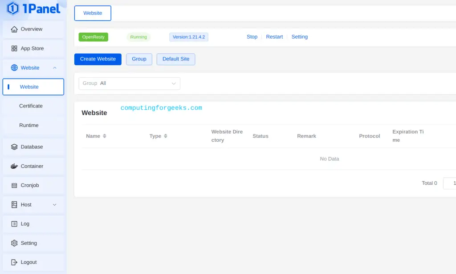
Task: Click the Group button
Action: coord(139,59)
